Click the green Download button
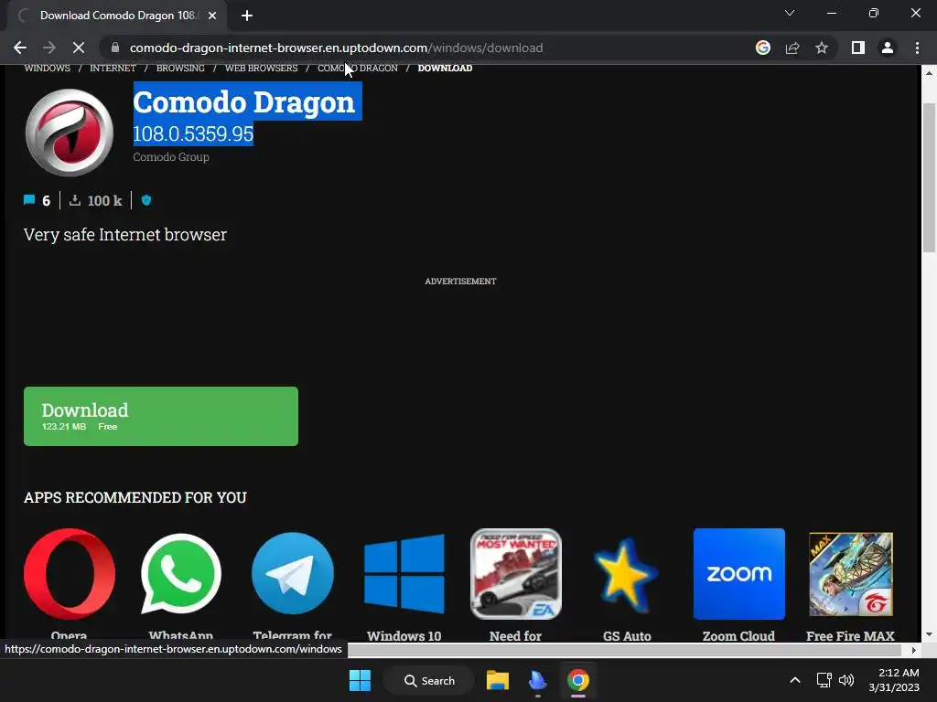 pos(161,416)
